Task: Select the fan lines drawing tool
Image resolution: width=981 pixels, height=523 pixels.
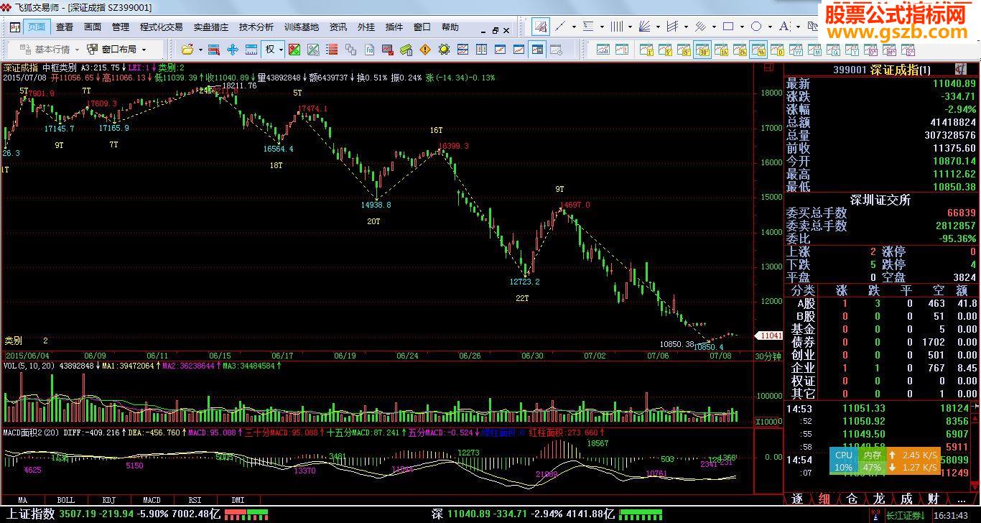Action: (x=645, y=27)
